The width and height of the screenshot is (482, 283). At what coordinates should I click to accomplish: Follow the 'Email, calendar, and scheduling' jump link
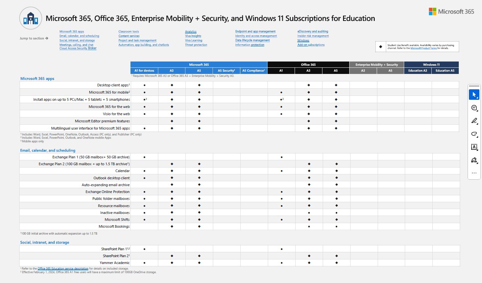tap(79, 36)
